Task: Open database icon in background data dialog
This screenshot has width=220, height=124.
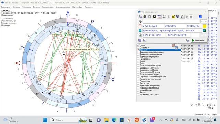Action: 145,17
